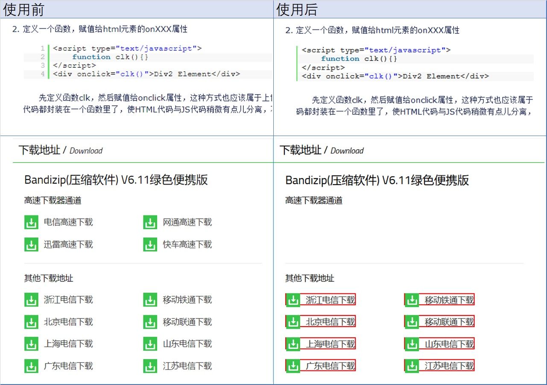Click download icon beside 移动铁通下载 in 使用后 panel
The width and height of the screenshot is (547, 385).
click(412, 300)
